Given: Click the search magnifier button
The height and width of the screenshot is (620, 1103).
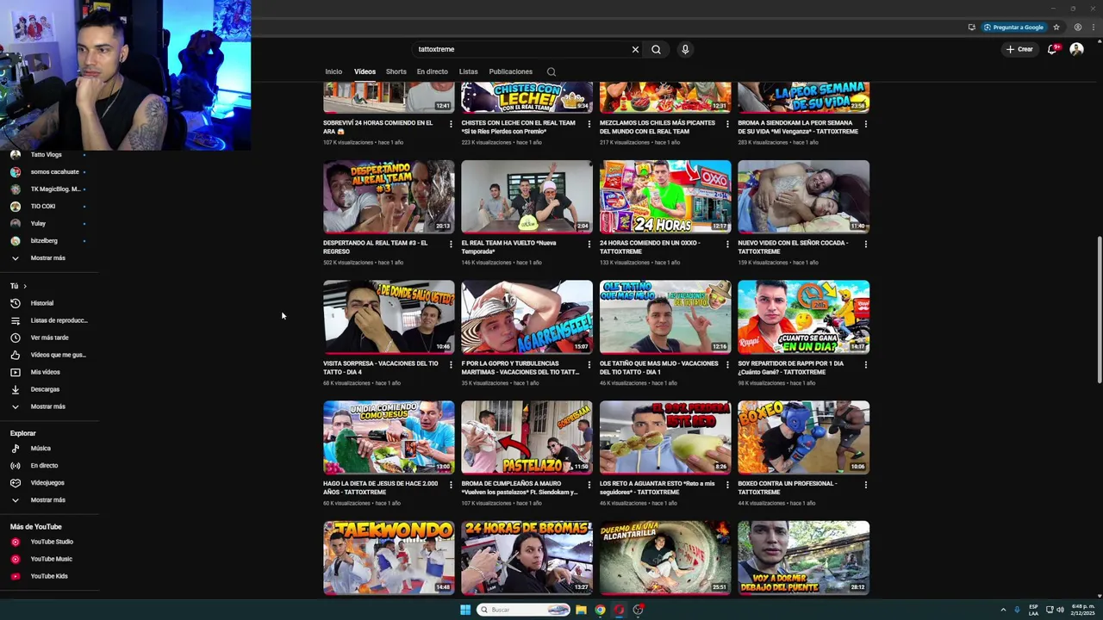Looking at the screenshot, I should coord(656,49).
